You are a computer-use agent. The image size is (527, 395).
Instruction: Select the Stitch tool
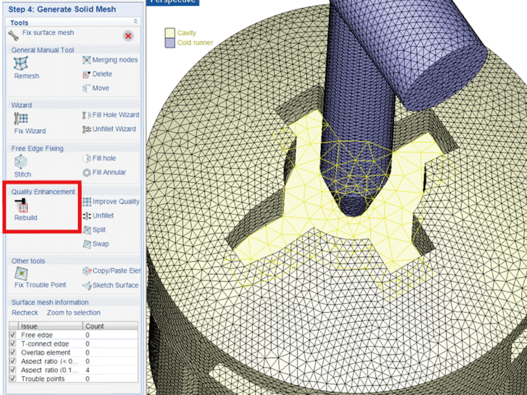[21, 166]
